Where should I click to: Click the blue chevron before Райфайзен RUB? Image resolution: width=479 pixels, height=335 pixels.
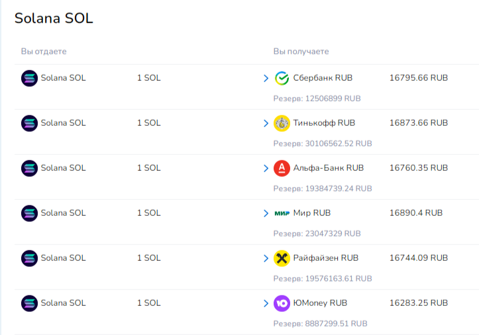(266, 258)
